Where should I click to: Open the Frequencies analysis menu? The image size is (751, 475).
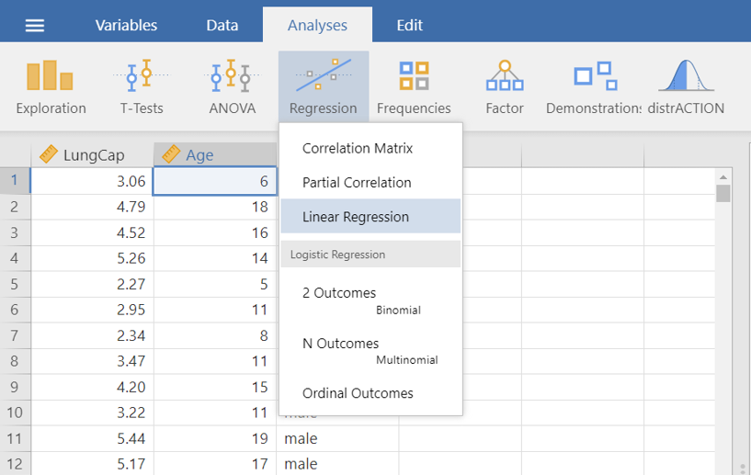point(414,87)
